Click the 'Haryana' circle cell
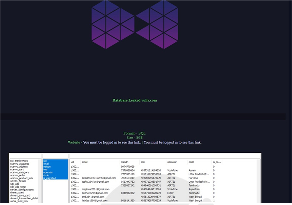Screen dimensions: 292x205 [x=193, y=178]
